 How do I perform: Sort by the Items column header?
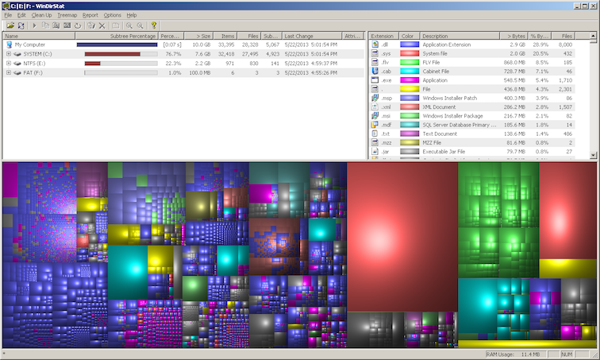[x=225, y=36]
